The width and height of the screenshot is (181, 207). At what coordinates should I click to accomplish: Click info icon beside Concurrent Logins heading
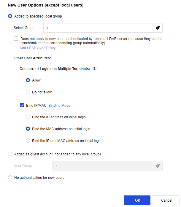[95, 69]
